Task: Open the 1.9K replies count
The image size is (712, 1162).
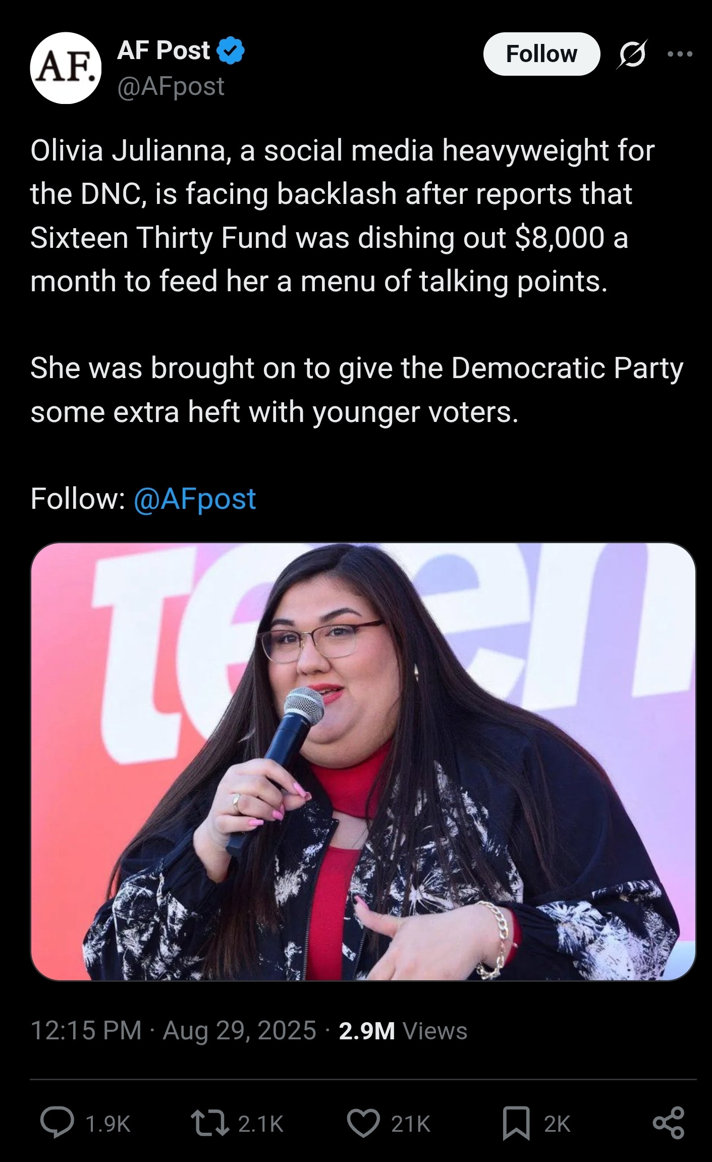Action: pos(108,1124)
